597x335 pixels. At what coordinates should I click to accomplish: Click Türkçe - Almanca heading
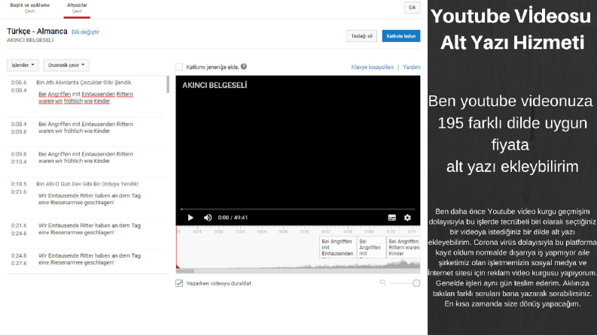click(37, 31)
